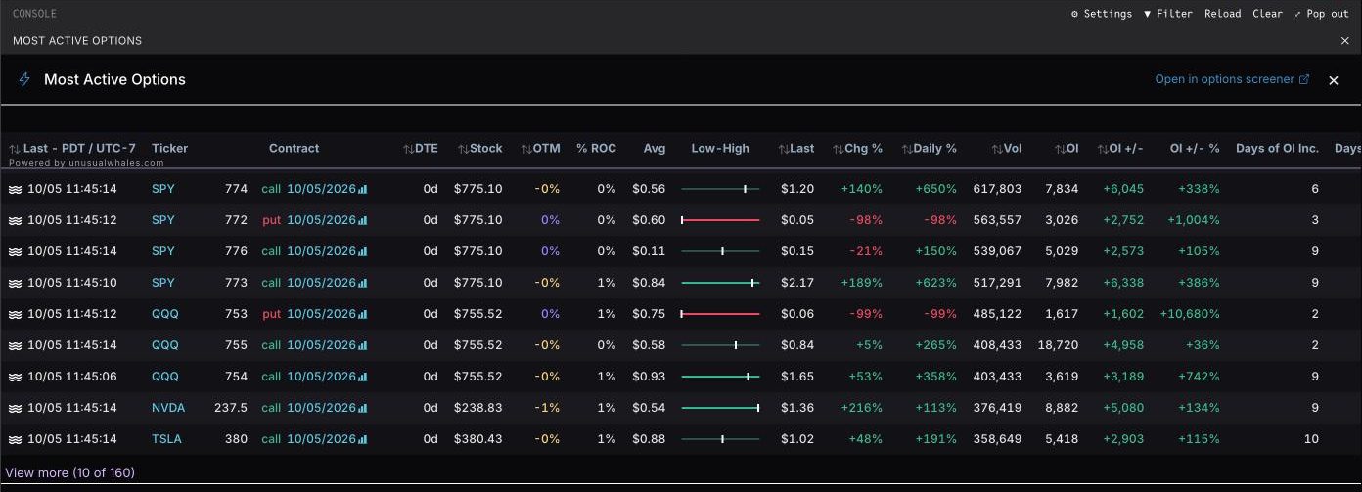Click the 18,720 open interest value
Screen dimensions: 1362x492
tap(1058, 345)
